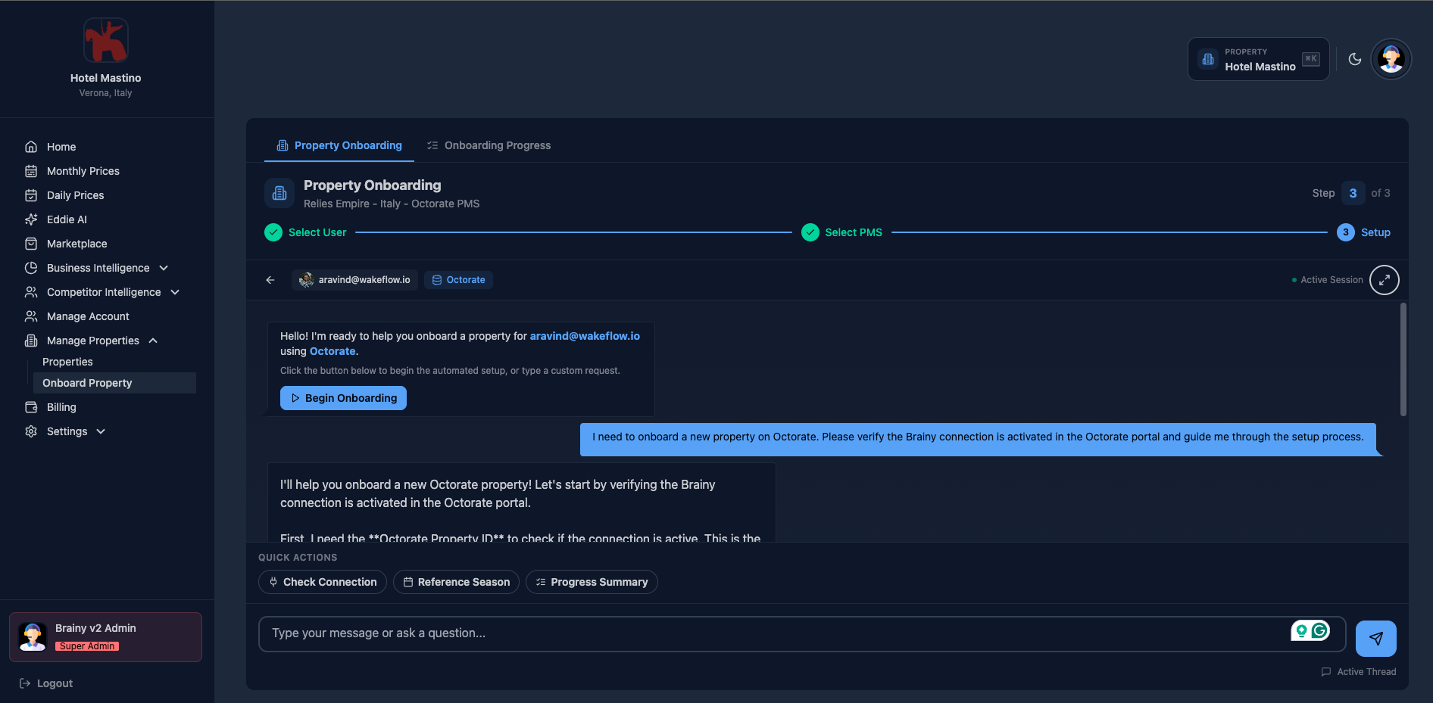Toggle dark mode with moon icon
The height and width of the screenshot is (703, 1433).
click(1355, 59)
